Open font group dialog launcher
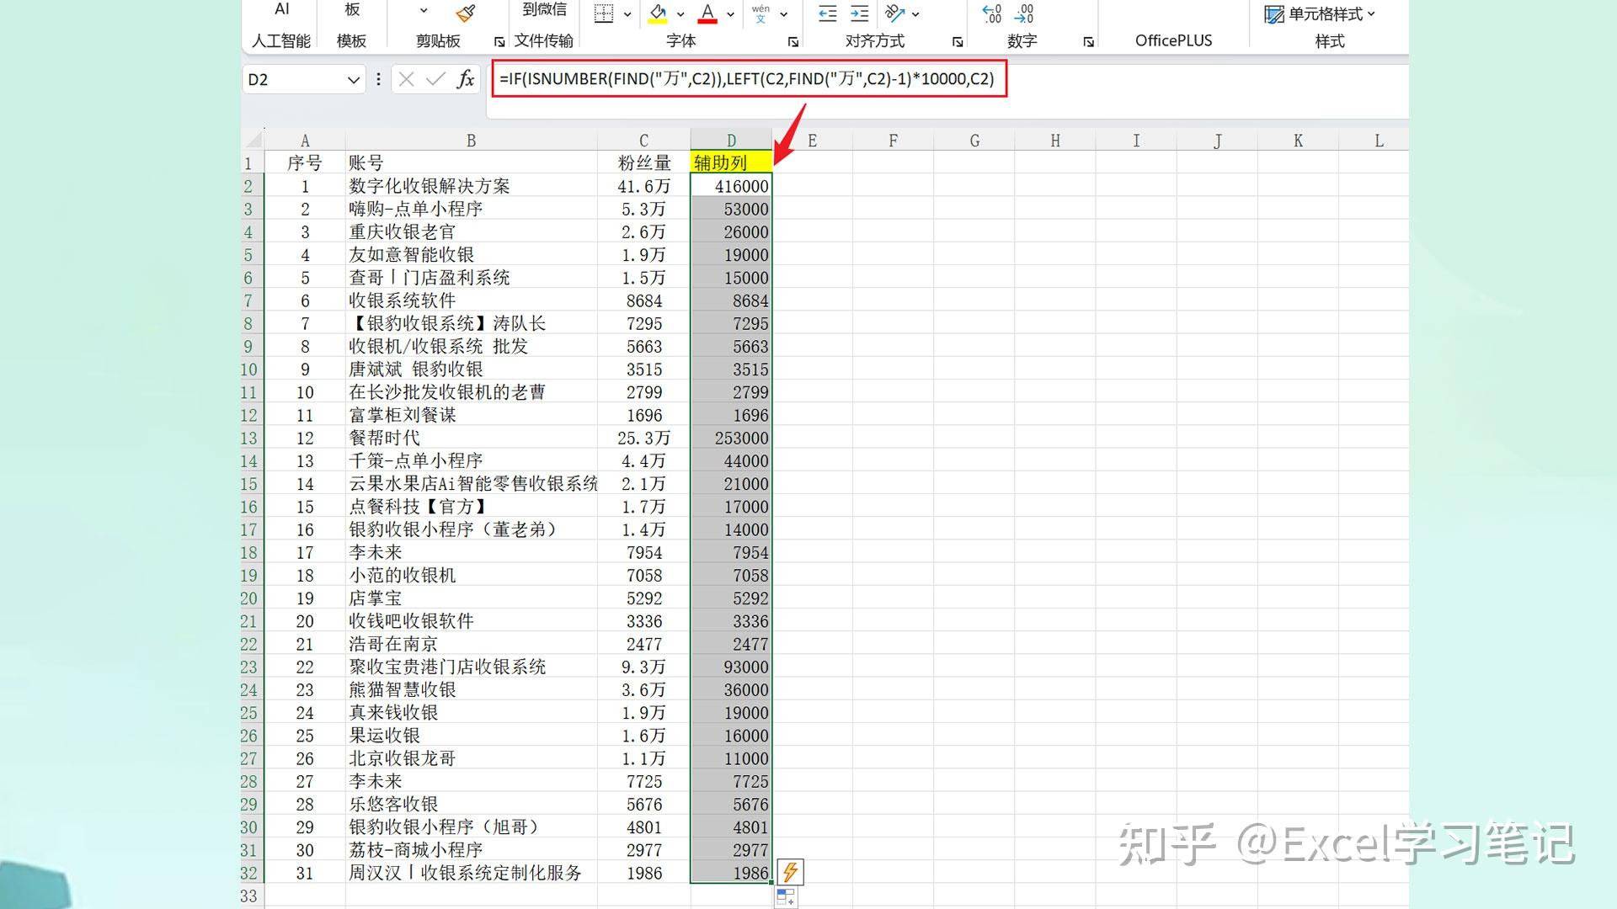 pyautogui.click(x=792, y=41)
